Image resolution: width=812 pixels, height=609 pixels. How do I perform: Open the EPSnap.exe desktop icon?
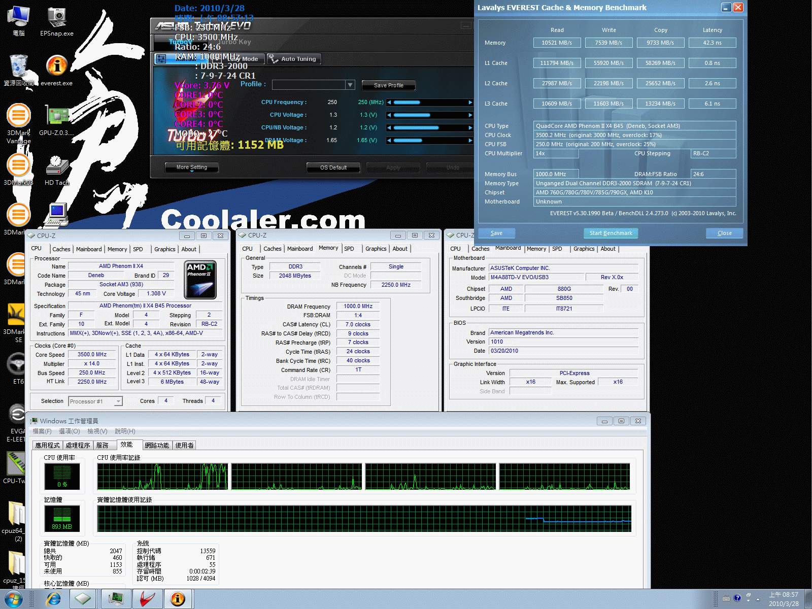[x=57, y=22]
